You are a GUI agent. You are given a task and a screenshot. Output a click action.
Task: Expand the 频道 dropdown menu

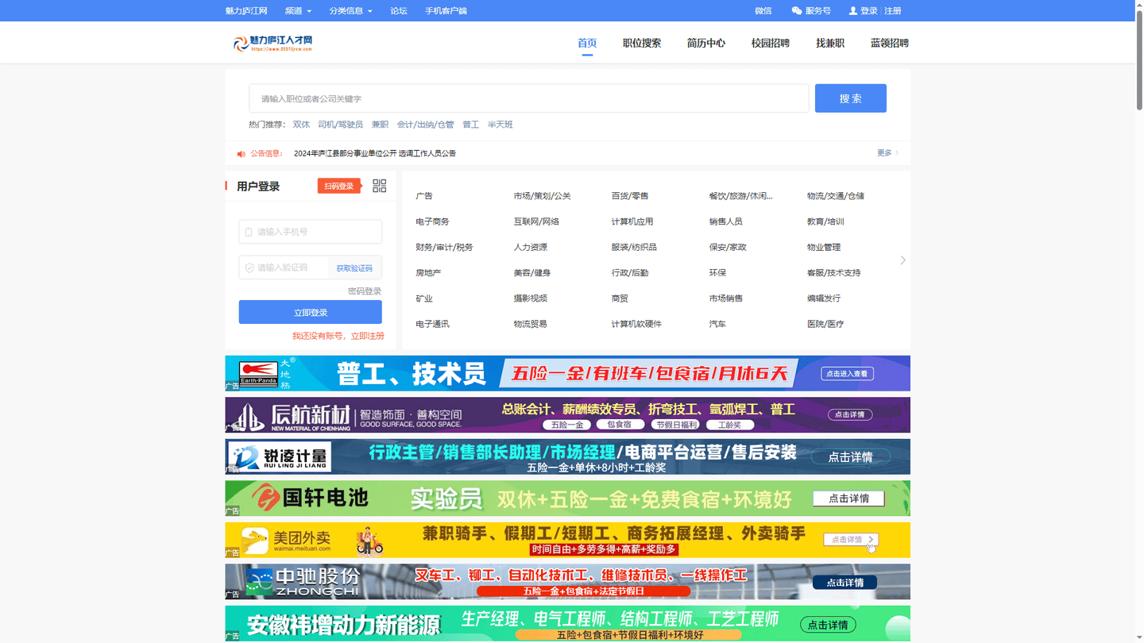click(298, 11)
